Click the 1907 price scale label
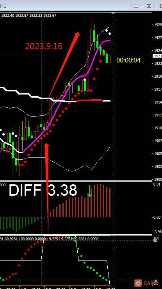Image resolution: width=162 pixels, height=289 pixels. click(158, 141)
